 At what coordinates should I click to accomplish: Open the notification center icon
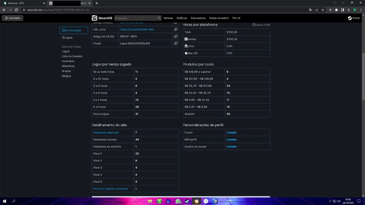click(x=359, y=201)
